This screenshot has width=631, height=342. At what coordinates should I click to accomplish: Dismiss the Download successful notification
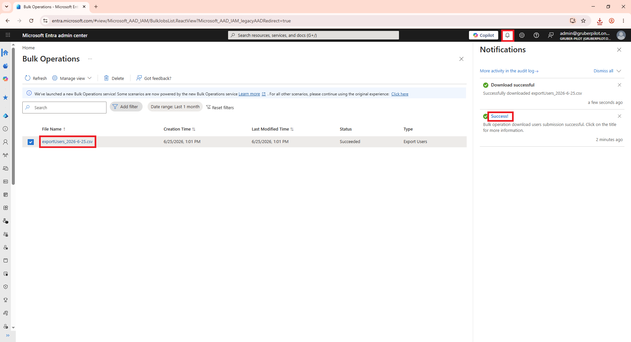click(619, 85)
